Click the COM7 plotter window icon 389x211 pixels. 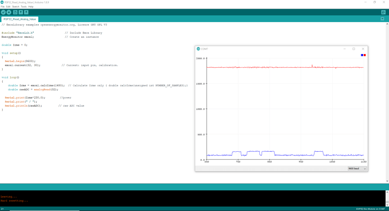[x=198, y=49]
